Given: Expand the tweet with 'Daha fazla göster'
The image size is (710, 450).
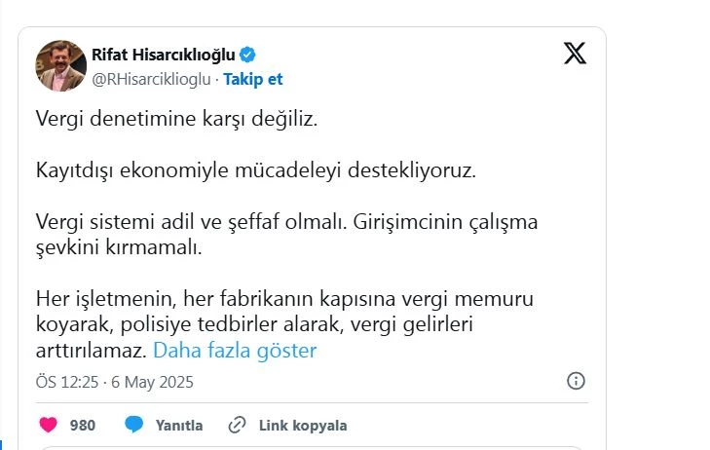Looking at the screenshot, I should coord(235,351).
